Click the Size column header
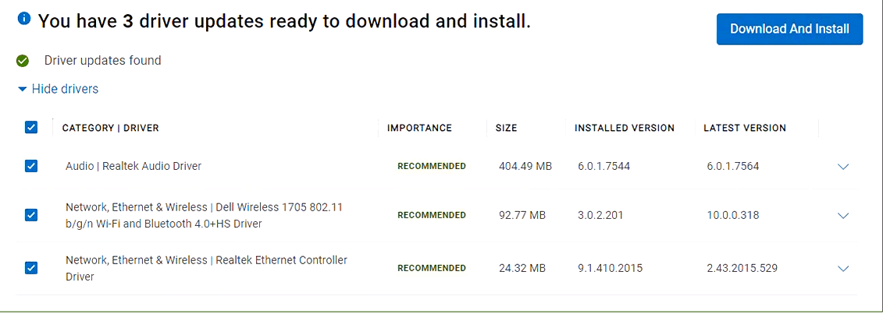 coord(506,128)
